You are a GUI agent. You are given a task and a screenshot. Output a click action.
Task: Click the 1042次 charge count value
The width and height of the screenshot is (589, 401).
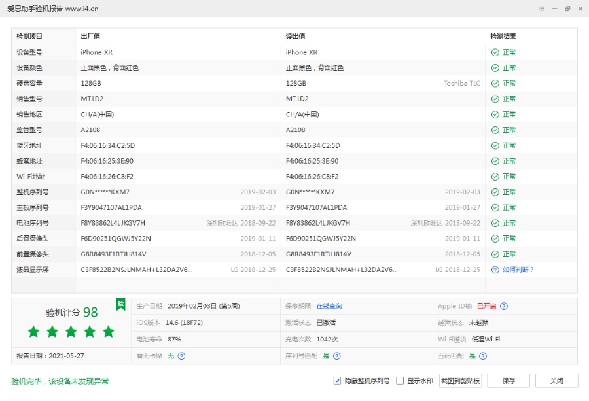click(x=327, y=339)
